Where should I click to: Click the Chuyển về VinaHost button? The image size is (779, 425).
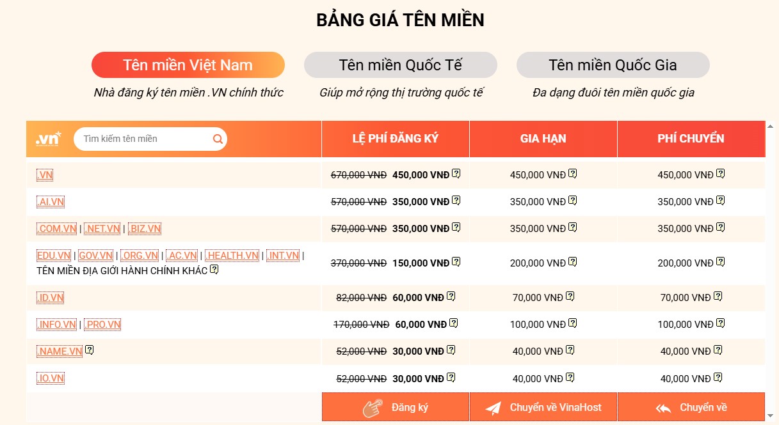click(x=543, y=407)
